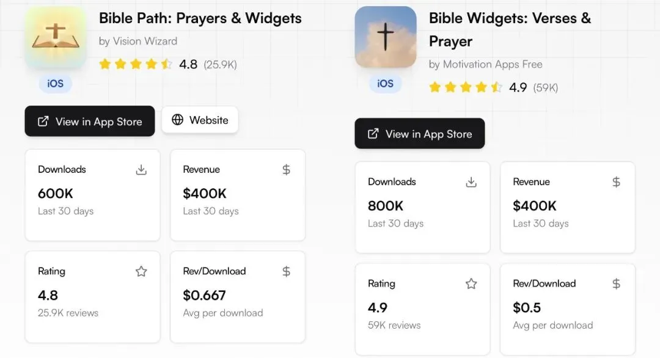This screenshot has width=660, height=358.
Task: Click star icon in Bible Path Rating card
Action: (141, 271)
